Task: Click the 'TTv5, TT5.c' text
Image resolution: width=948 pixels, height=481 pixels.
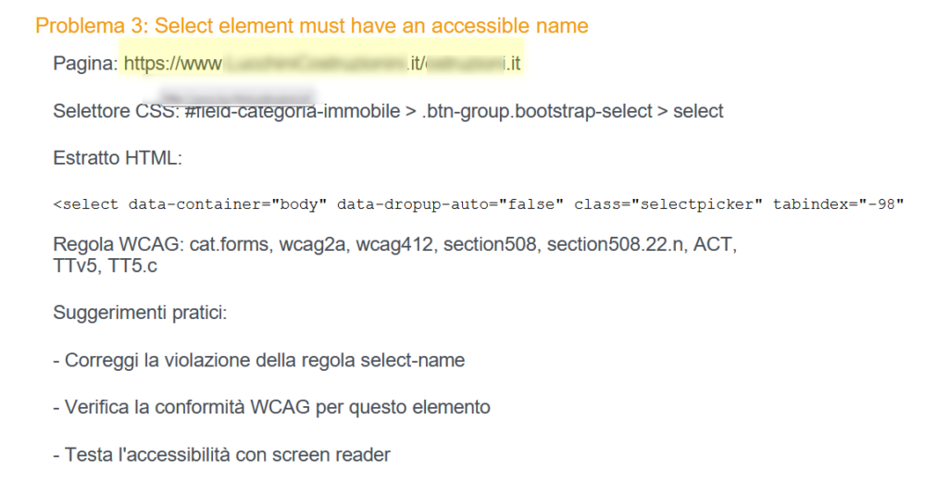Action: 106,265
